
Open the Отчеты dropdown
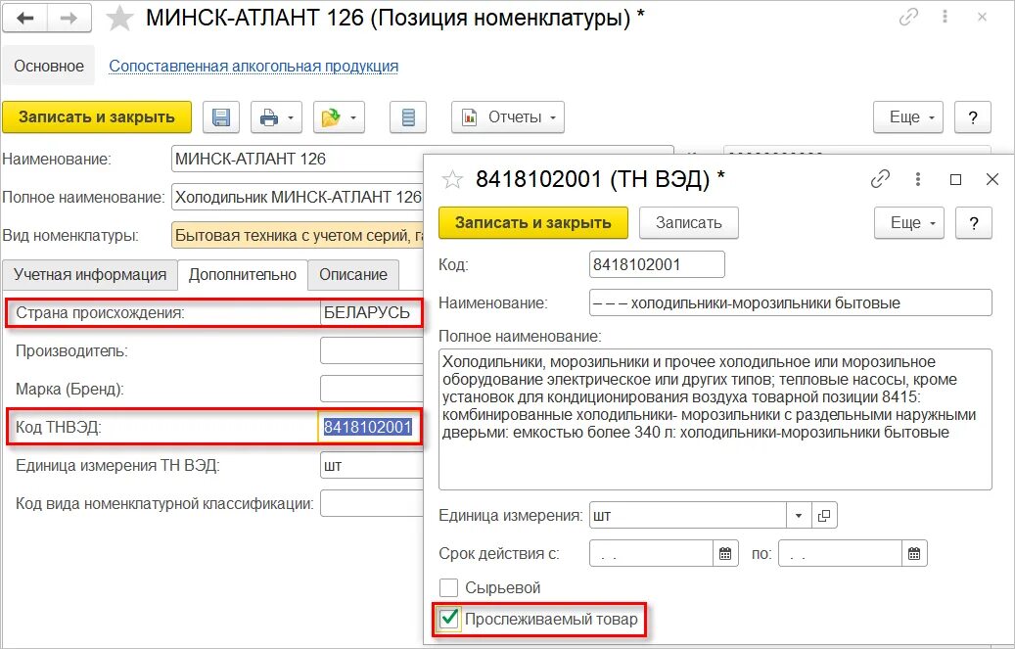point(507,117)
